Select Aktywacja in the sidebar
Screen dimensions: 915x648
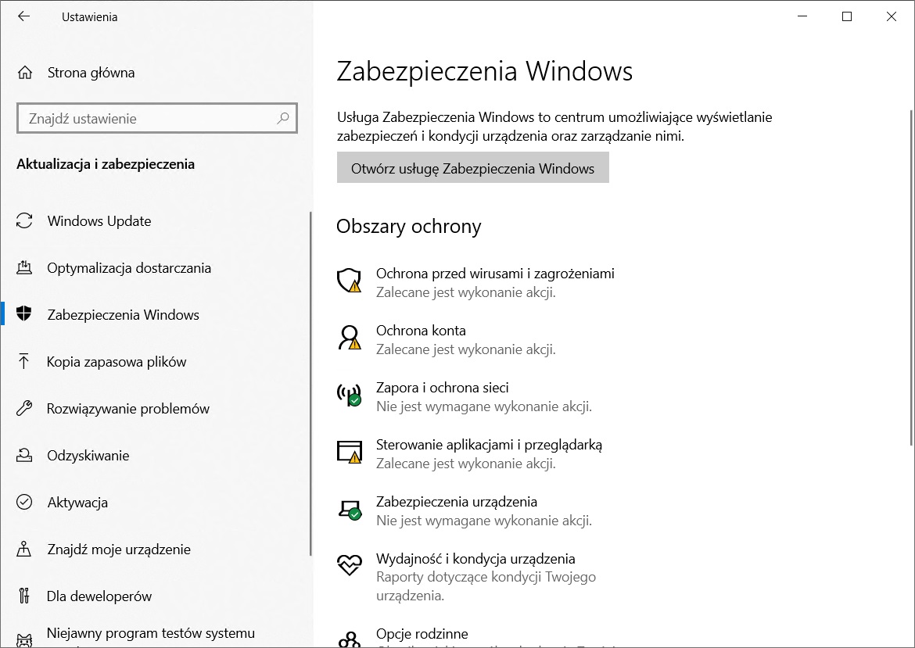tap(77, 503)
